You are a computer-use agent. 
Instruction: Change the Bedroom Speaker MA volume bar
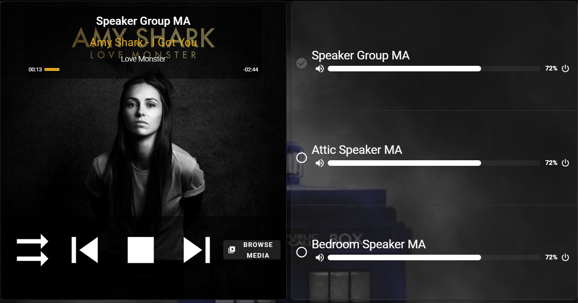(x=434, y=257)
